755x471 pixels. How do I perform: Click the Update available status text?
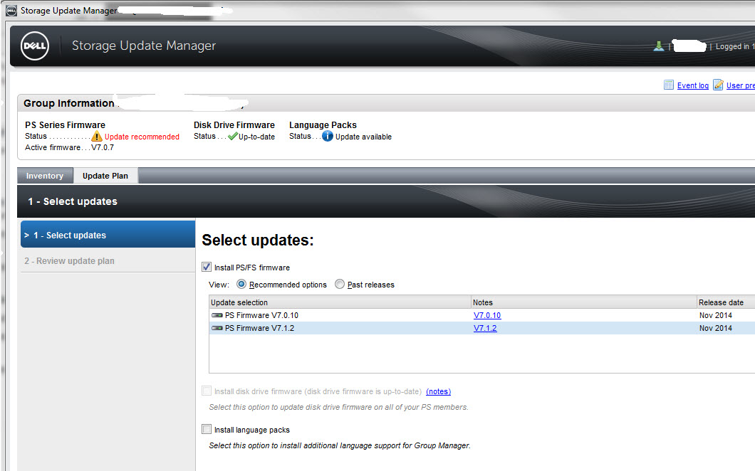pyautogui.click(x=363, y=137)
